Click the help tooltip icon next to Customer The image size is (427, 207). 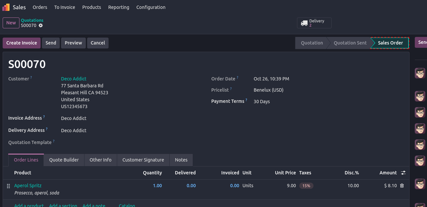click(x=31, y=77)
